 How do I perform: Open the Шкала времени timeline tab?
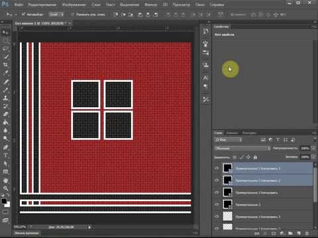tap(26, 233)
